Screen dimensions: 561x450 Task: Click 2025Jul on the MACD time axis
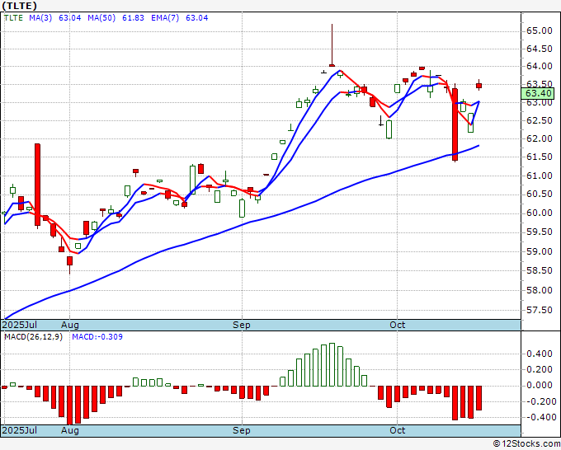tap(20, 430)
